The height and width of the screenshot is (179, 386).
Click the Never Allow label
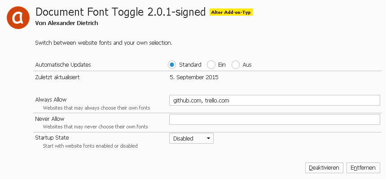(x=50, y=119)
